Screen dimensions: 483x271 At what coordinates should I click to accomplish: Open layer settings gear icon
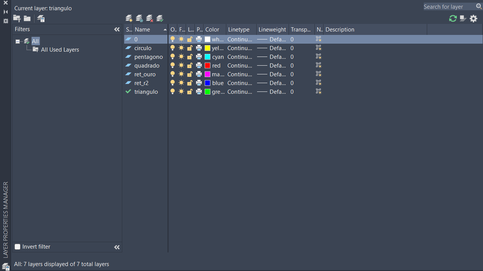[473, 18]
